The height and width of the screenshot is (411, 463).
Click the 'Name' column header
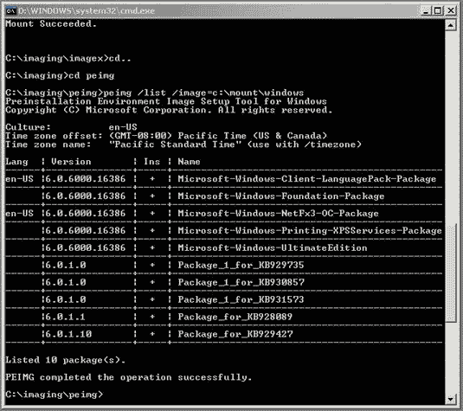189,162
